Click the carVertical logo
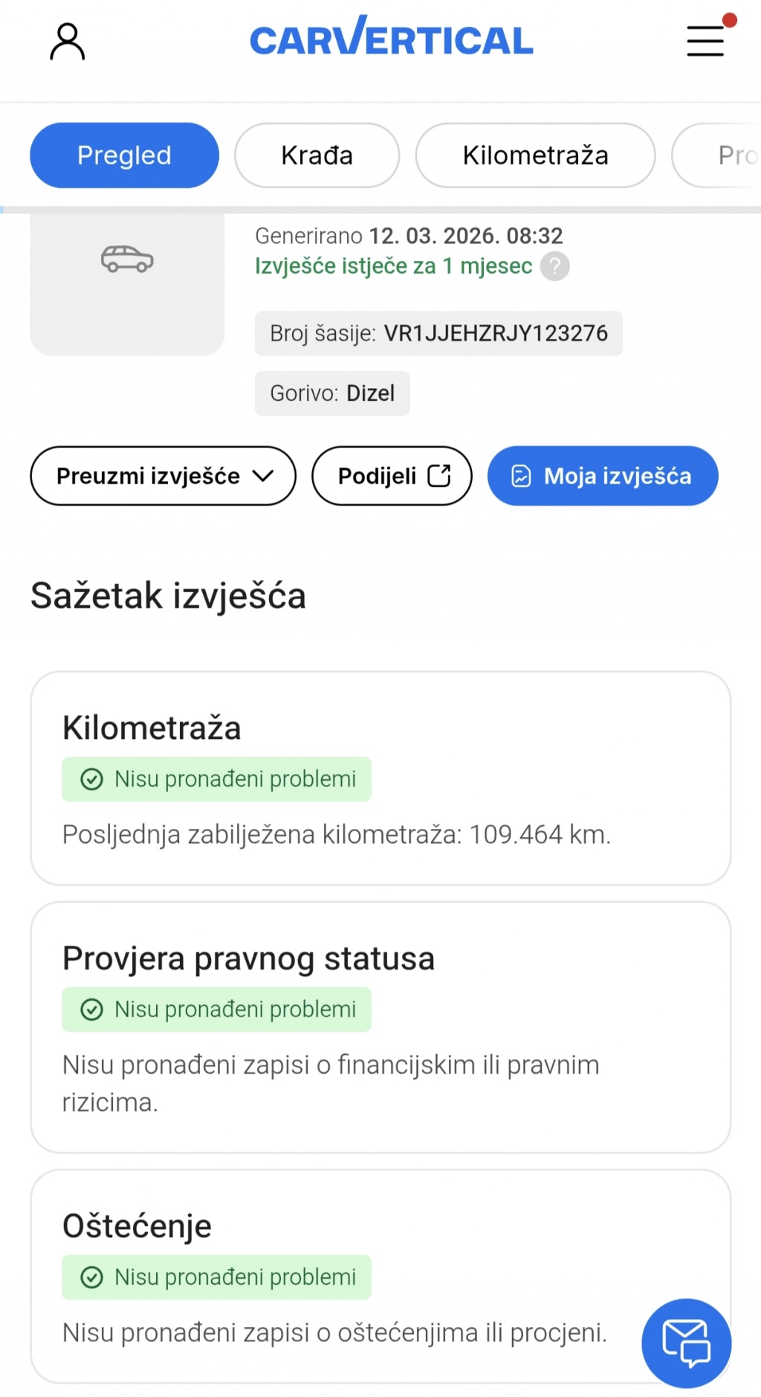Viewport: 761px width, 1397px height. click(391, 39)
